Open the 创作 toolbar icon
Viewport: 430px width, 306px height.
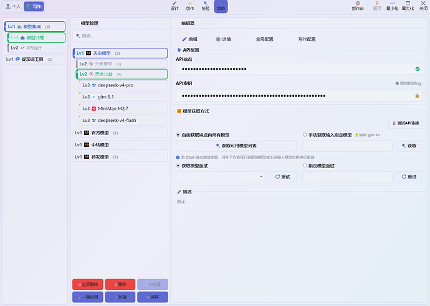[x=190, y=6]
